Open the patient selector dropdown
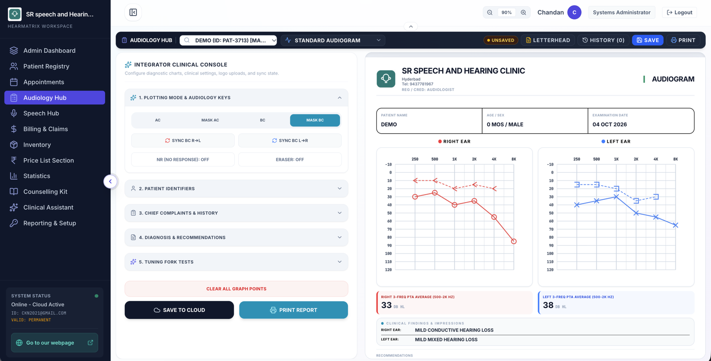 [228, 40]
